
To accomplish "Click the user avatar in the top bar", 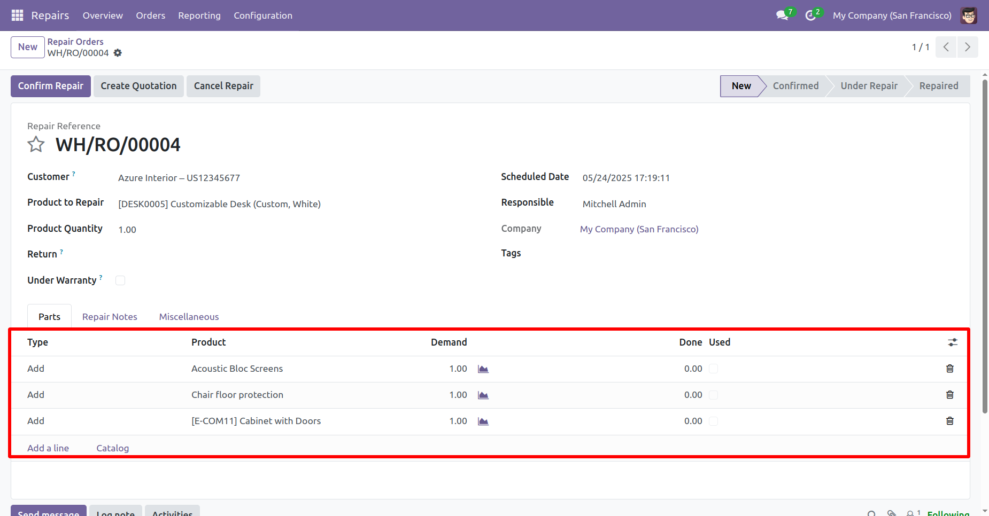I will pyautogui.click(x=969, y=15).
